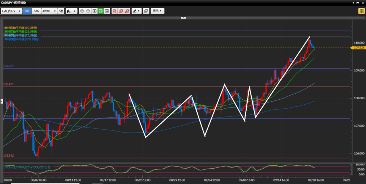
Task: Switch price display to ASK
Action: tap(36, 11)
